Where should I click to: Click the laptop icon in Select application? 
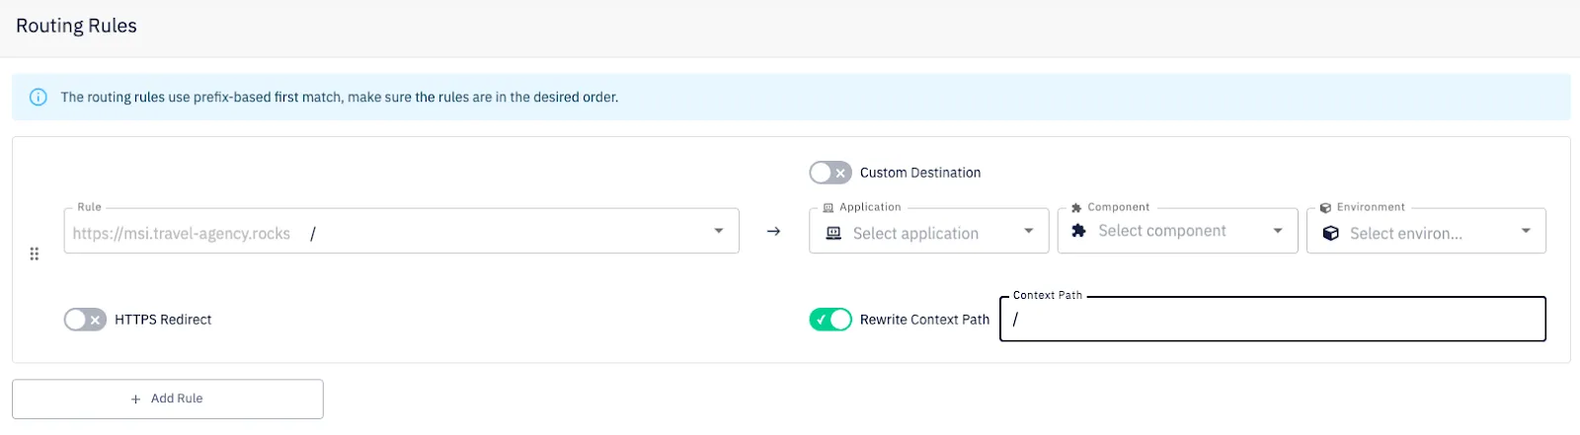(833, 234)
